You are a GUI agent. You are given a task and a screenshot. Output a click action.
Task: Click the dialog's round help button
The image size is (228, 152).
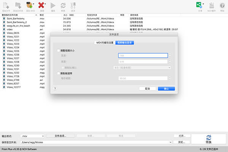point(55,88)
